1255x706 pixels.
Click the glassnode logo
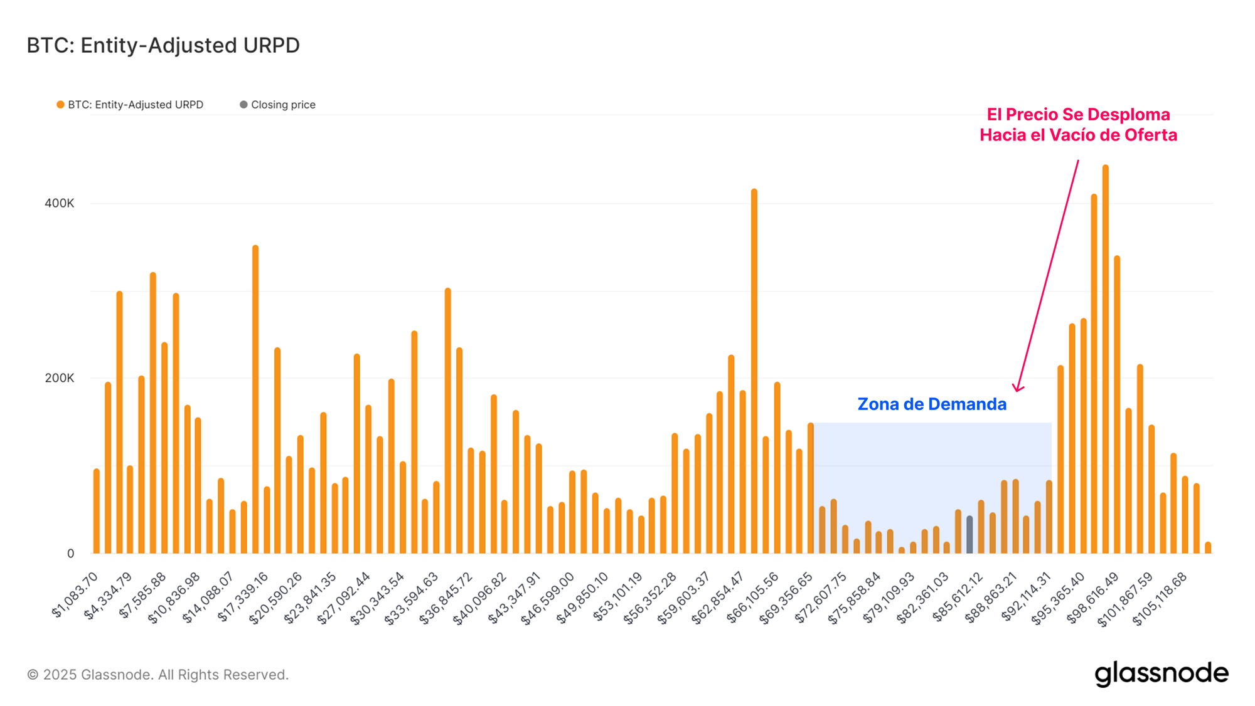pos(1161,674)
